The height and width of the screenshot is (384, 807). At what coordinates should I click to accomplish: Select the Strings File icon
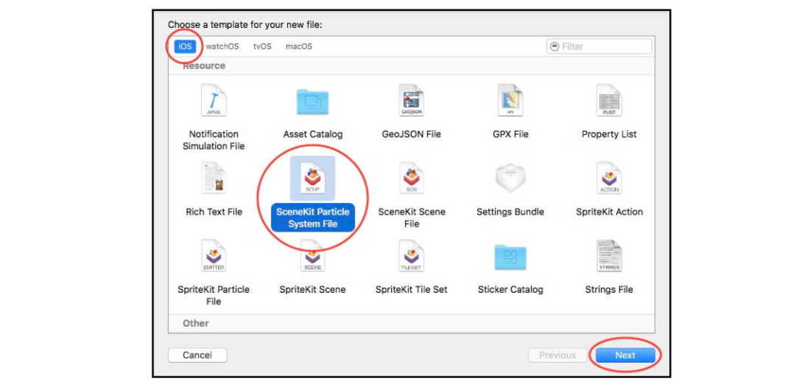(609, 256)
